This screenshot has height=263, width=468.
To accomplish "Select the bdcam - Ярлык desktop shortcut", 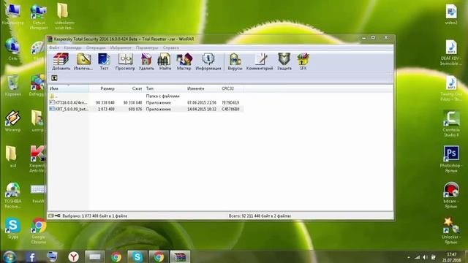I will tap(451, 195).
